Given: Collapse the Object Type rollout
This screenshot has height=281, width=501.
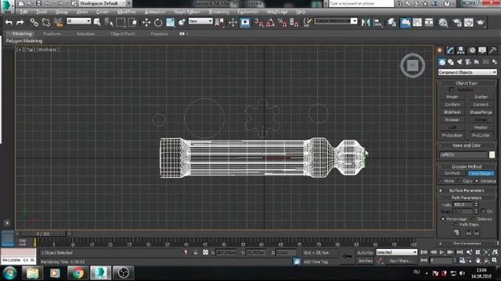Looking at the screenshot, I should point(467,83).
